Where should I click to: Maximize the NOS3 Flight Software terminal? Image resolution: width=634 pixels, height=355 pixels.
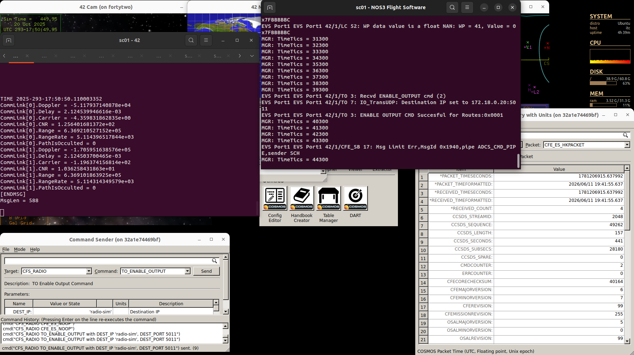point(498,7)
